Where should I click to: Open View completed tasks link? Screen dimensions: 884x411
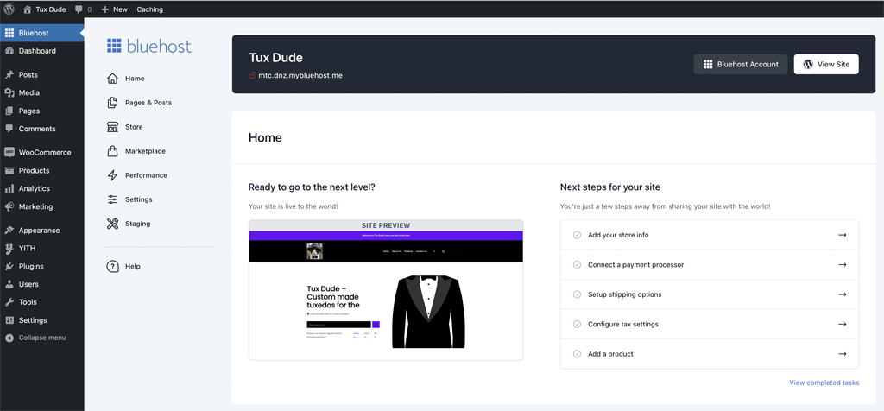pos(824,383)
